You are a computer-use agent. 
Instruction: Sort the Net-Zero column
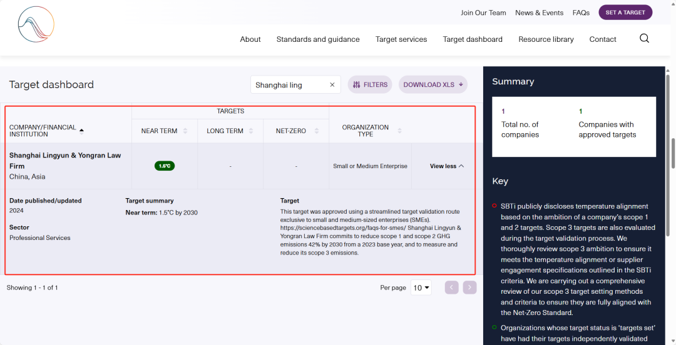click(x=317, y=131)
